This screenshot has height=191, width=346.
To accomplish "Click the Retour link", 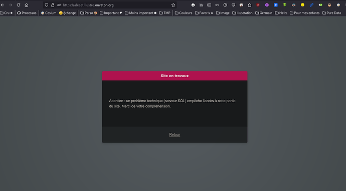I will [175, 134].
